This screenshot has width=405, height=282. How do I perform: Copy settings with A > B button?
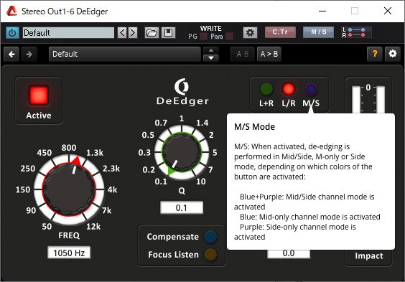269,54
